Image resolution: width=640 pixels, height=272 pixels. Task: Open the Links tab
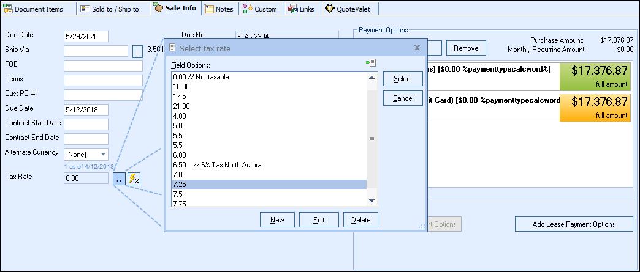pos(302,9)
